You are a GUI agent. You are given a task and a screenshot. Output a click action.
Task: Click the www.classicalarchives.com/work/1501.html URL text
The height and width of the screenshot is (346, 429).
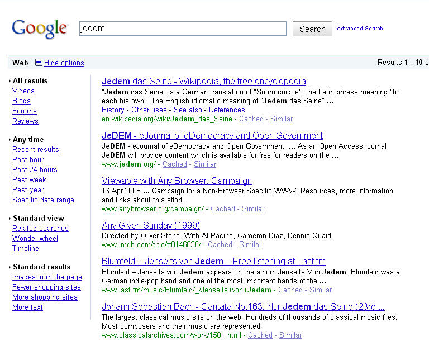[171, 335]
